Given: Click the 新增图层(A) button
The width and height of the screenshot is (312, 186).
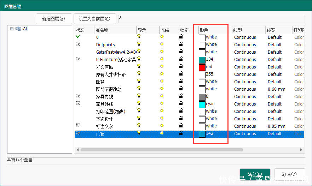Looking at the screenshot, I should [x=54, y=19].
